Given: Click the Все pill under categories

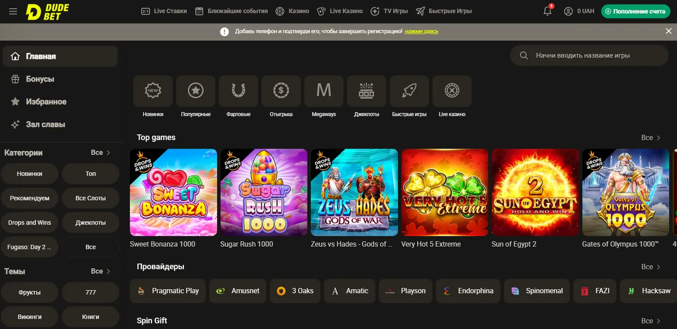Looking at the screenshot, I should (x=91, y=247).
